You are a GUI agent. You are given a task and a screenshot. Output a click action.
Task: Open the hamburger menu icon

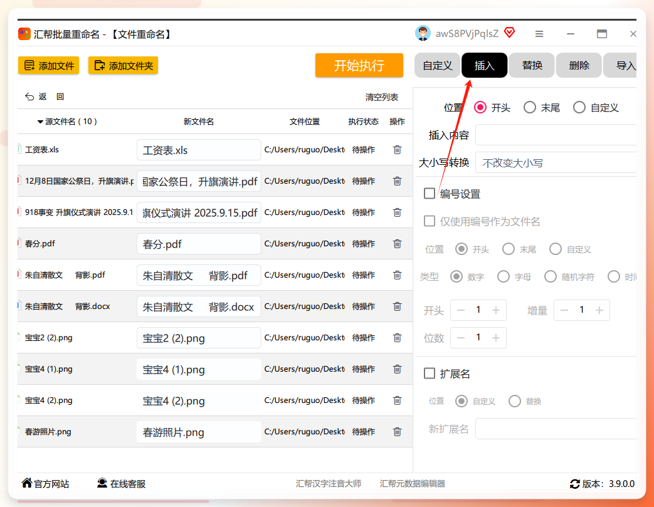pyautogui.click(x=539, y=34)
